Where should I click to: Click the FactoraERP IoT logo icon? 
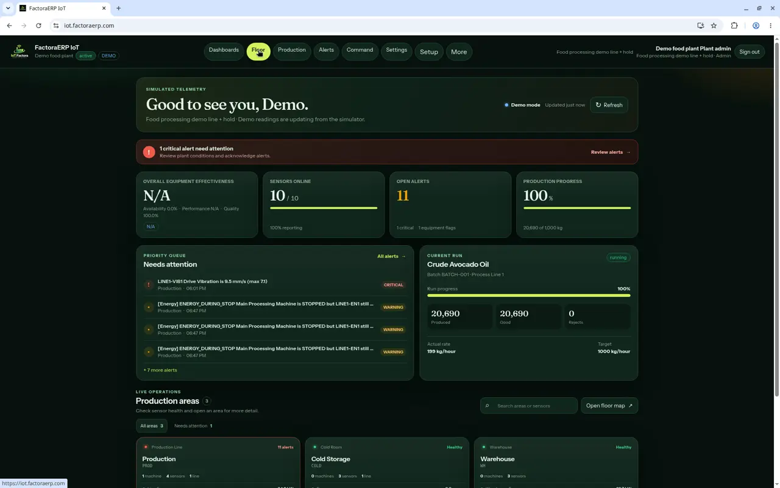pyautogui.click(x=19, y=51)
